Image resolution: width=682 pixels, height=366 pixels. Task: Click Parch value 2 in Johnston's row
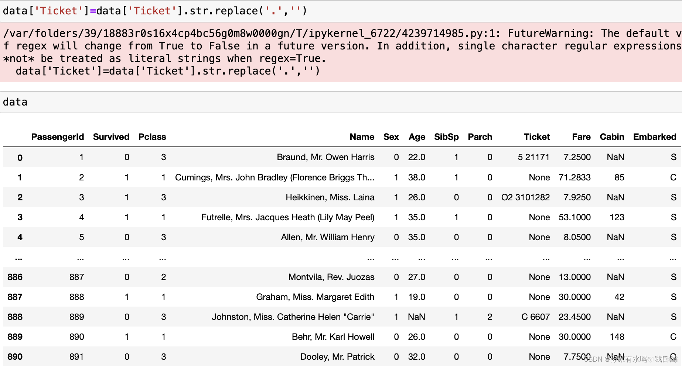490,317
